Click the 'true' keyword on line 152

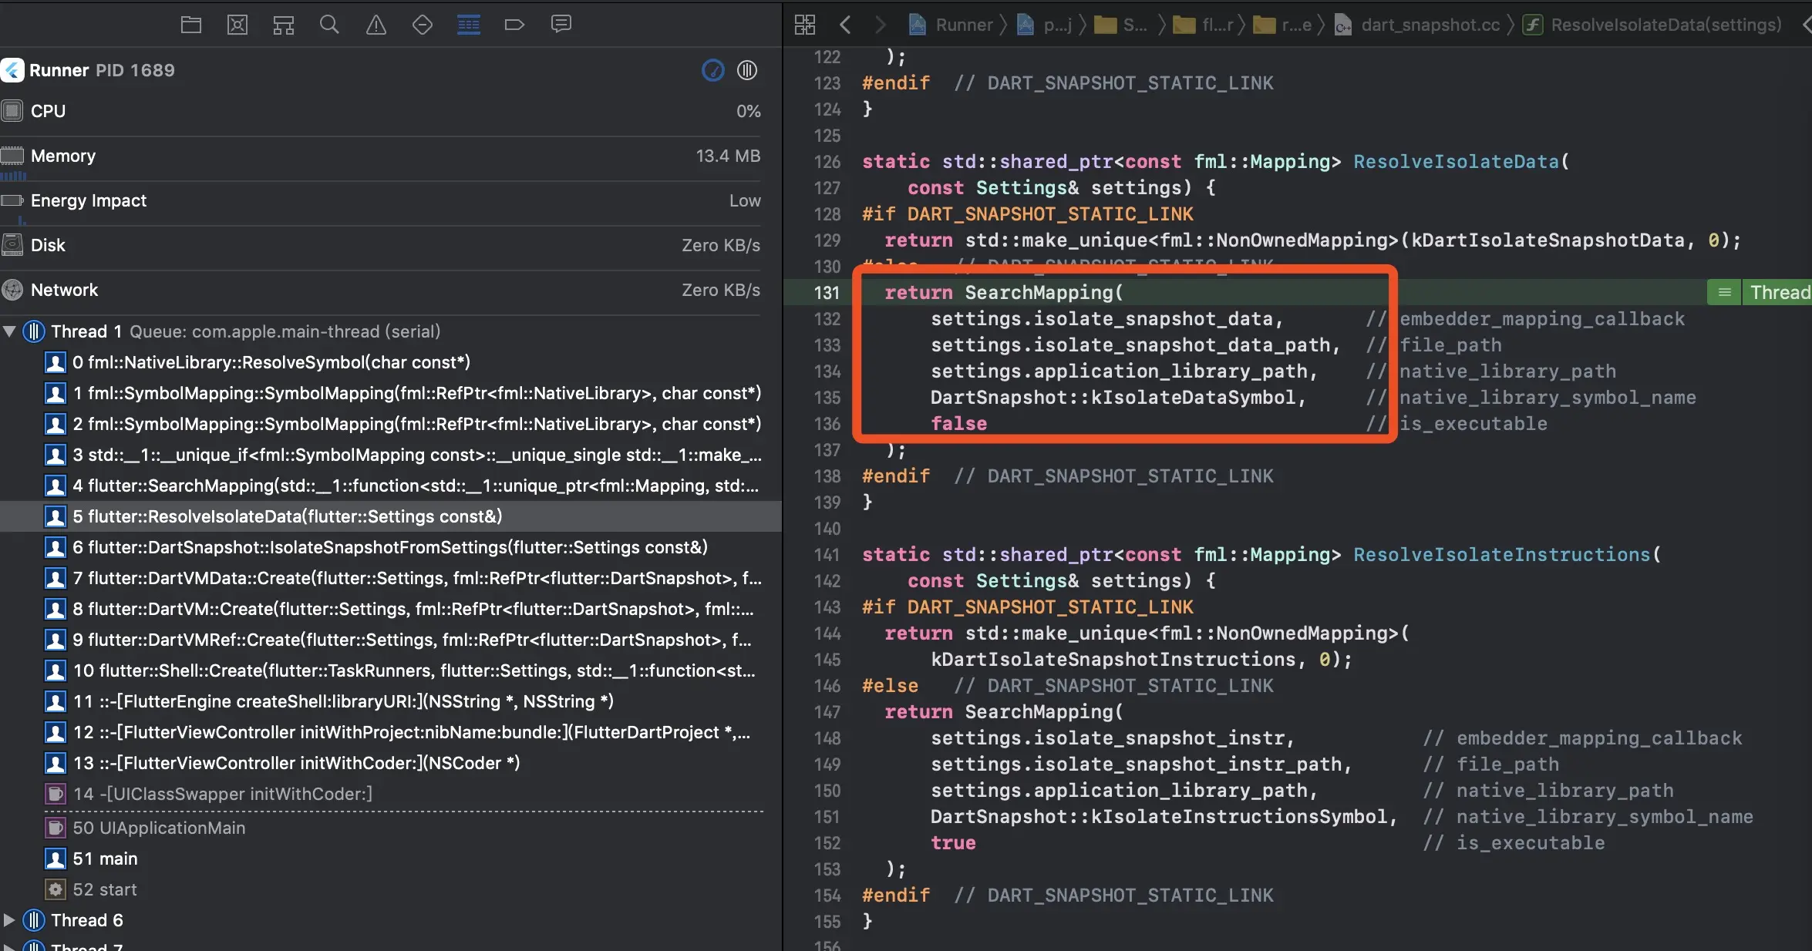click(x=953, y=843)
